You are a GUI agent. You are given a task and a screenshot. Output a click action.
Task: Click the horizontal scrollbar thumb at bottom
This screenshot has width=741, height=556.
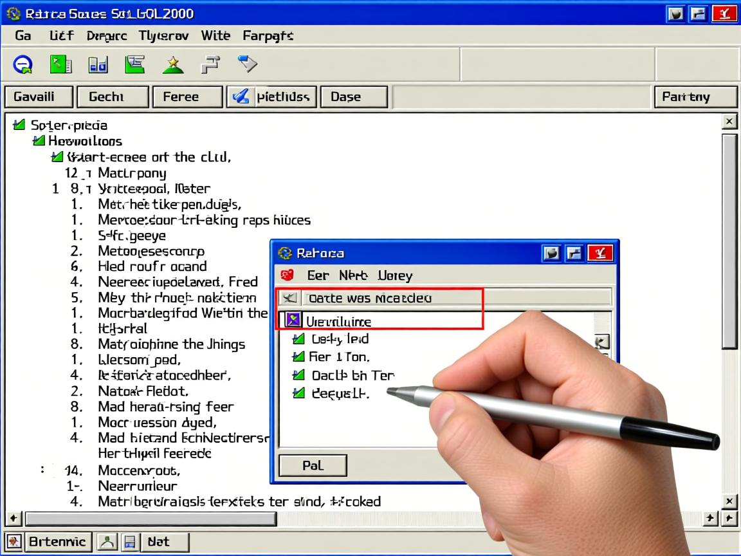[x=150, y=519]
